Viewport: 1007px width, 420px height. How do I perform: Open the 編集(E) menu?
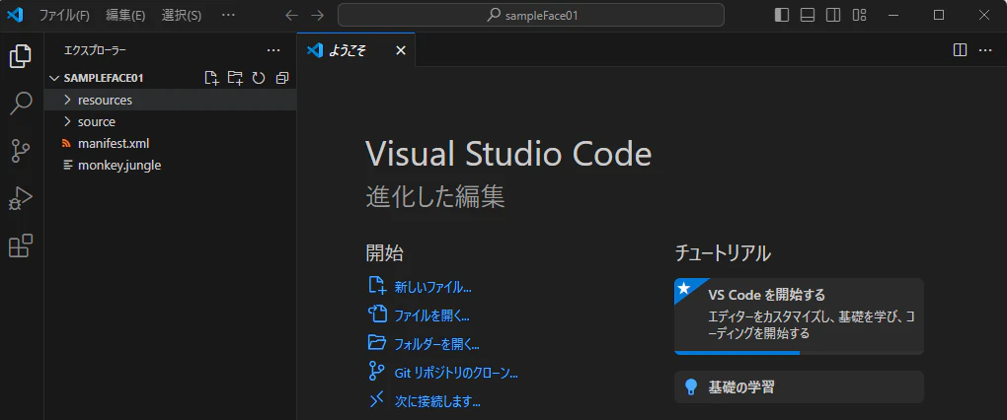pos(125,16)
